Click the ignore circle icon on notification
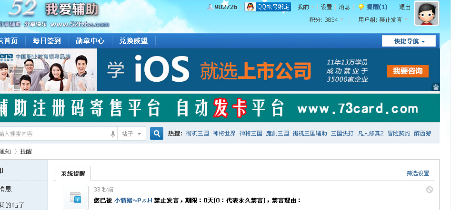 (429, 190)
